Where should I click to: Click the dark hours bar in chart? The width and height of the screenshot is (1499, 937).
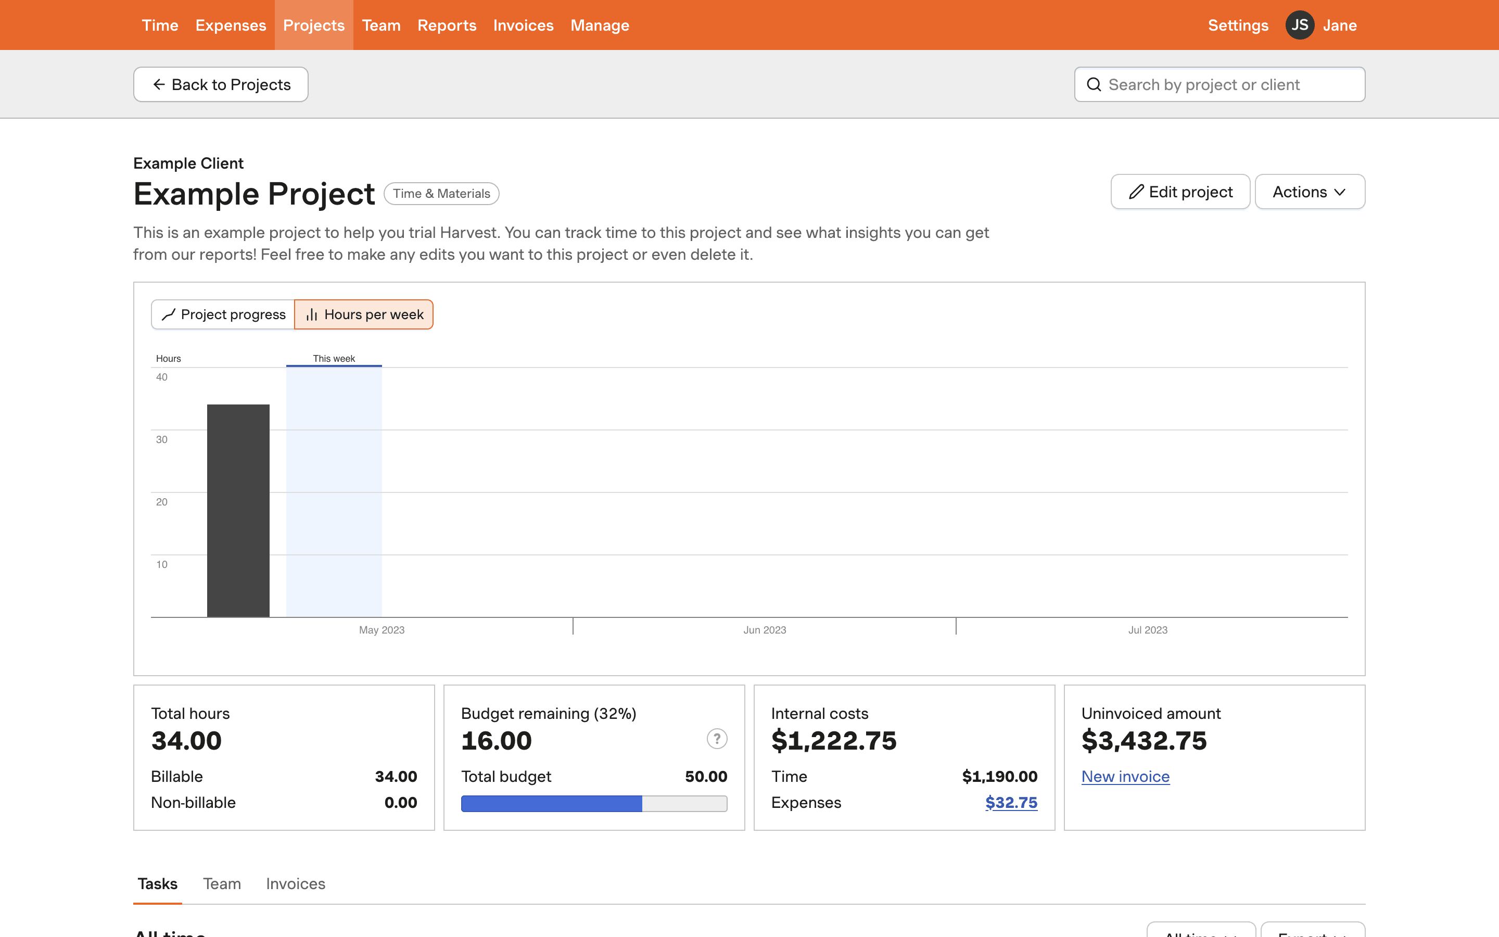(x=238, y=511)
